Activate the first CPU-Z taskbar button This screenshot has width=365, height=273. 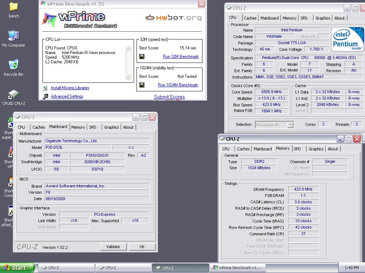[66, 268]
